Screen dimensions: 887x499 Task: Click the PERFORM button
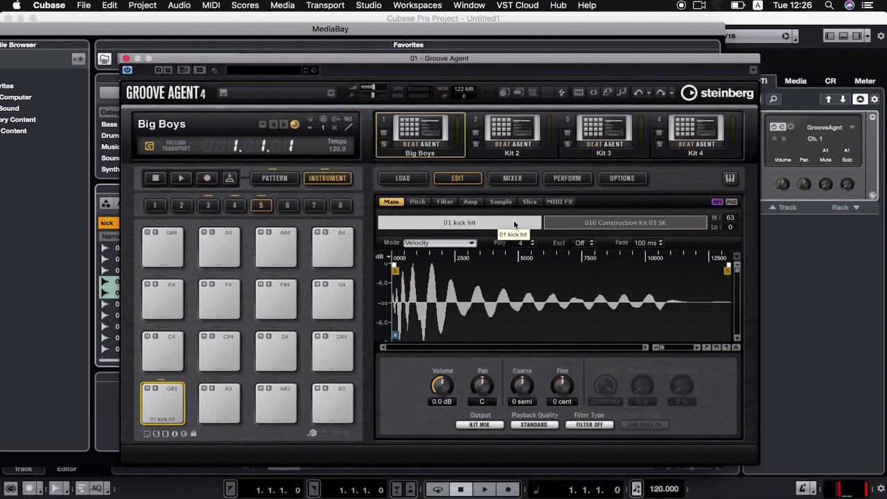[567, 178]
